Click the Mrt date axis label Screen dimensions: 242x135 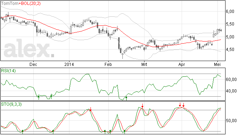144,64
